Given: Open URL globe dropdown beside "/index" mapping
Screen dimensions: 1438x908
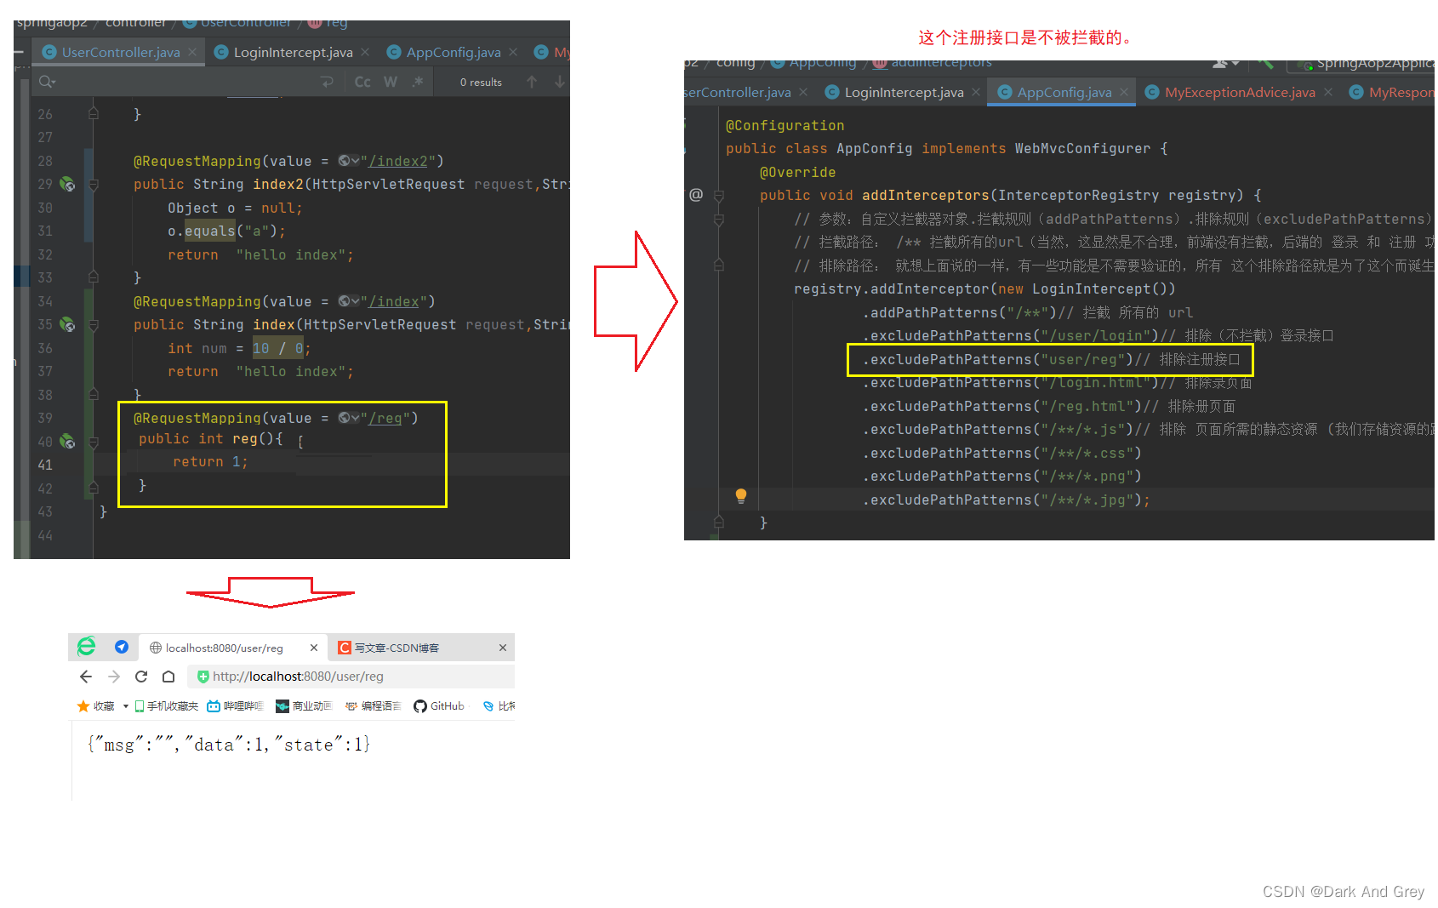Looking at the screenshot, I should [349, 301].
